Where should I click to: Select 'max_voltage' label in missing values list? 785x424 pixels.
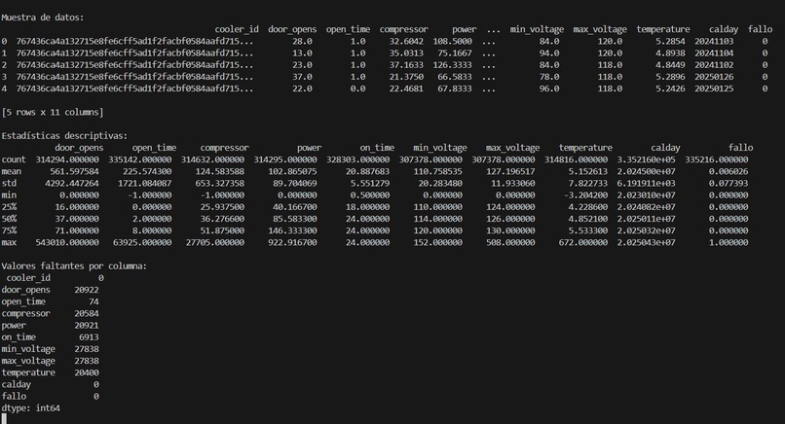coord(28,361)
